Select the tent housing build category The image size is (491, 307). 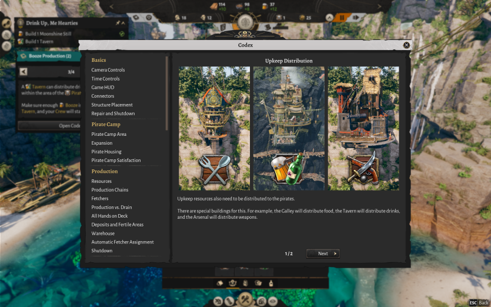coord(219,283)
